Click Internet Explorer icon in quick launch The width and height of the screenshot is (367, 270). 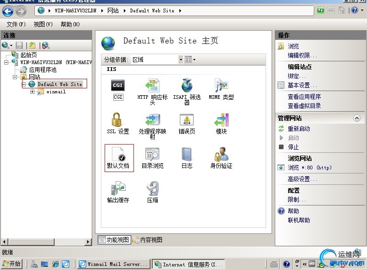56,264
